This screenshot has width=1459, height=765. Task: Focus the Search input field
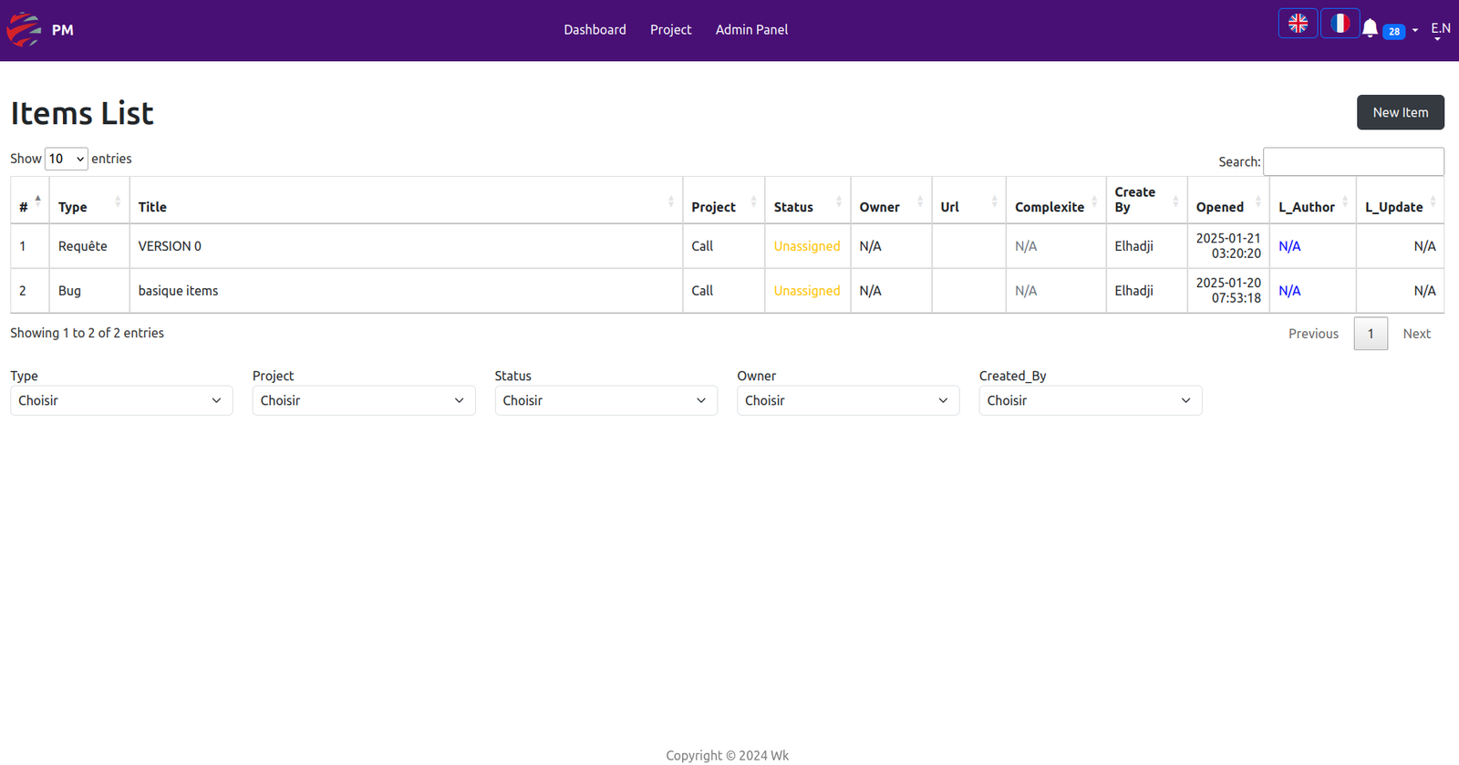tap(1352, 161)
